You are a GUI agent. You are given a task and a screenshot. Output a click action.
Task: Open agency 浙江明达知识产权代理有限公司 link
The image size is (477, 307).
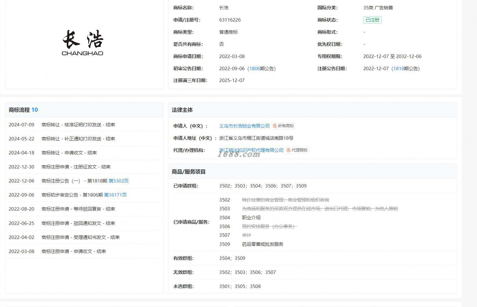pyautogui.click(x=251, y=150)
